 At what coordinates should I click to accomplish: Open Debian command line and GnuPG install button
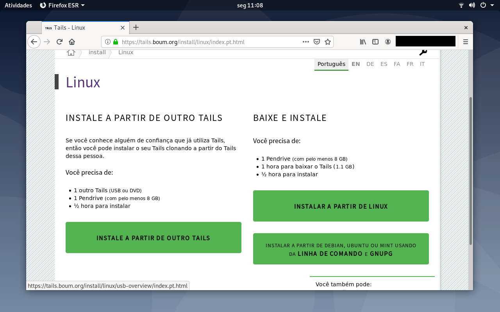click(x=341, y=249)
